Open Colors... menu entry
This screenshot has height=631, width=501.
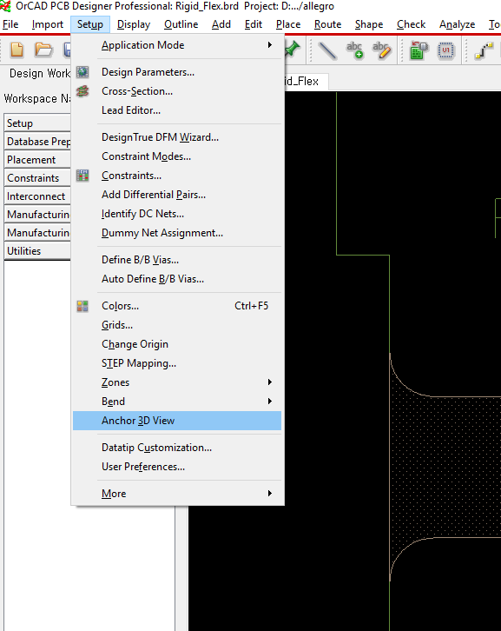point(177,306)
